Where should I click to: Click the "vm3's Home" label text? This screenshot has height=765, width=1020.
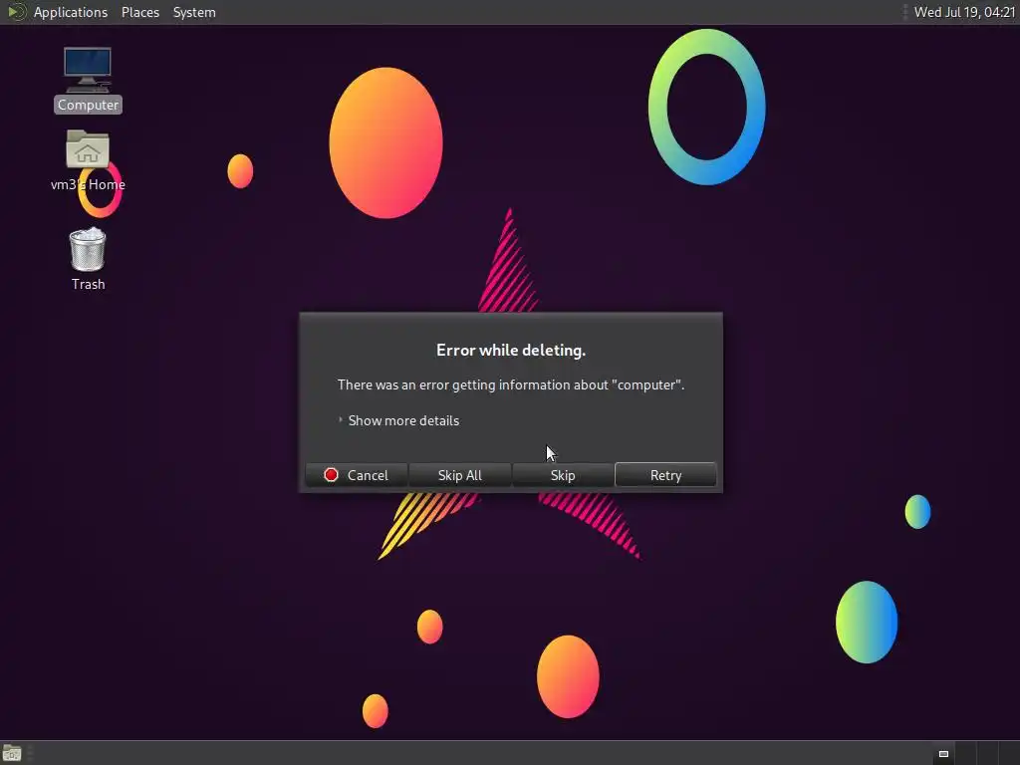pos(88,184)
